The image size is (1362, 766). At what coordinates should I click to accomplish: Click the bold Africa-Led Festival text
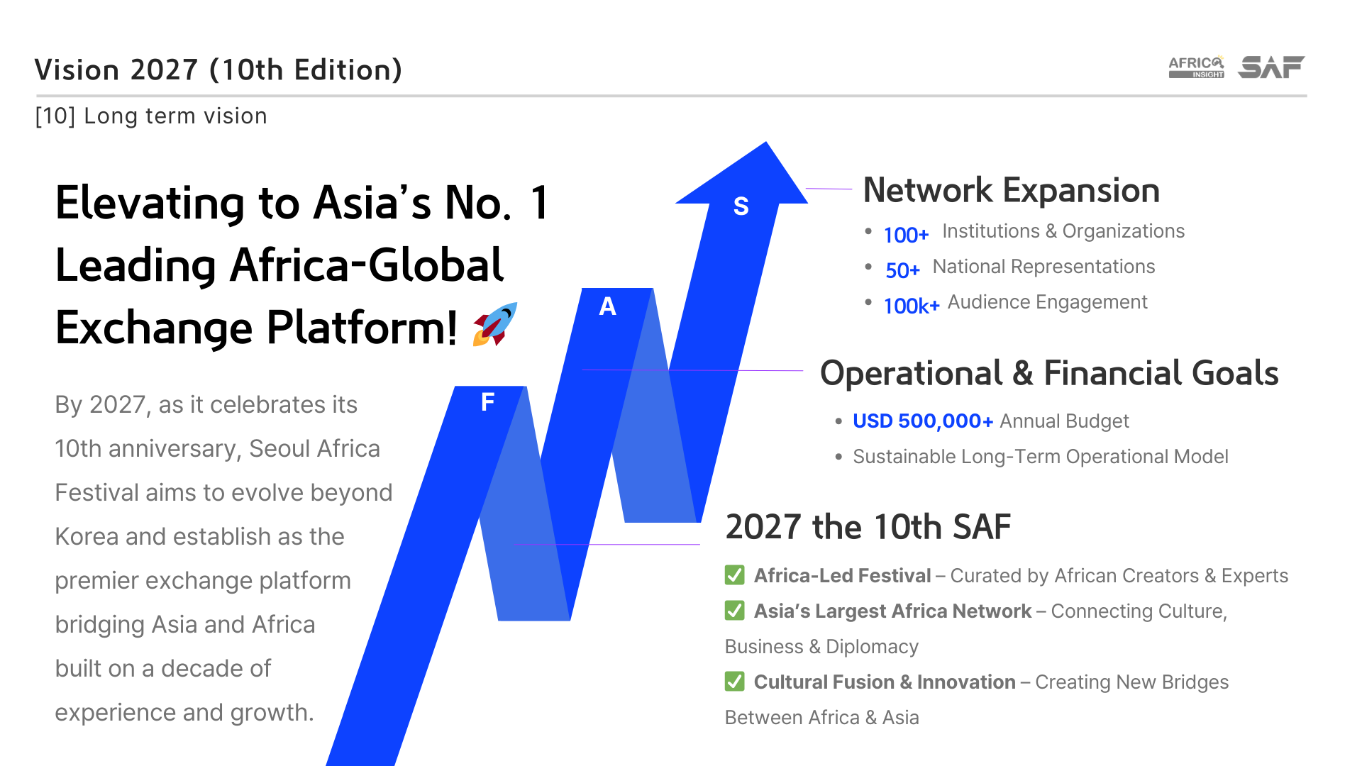842,576
